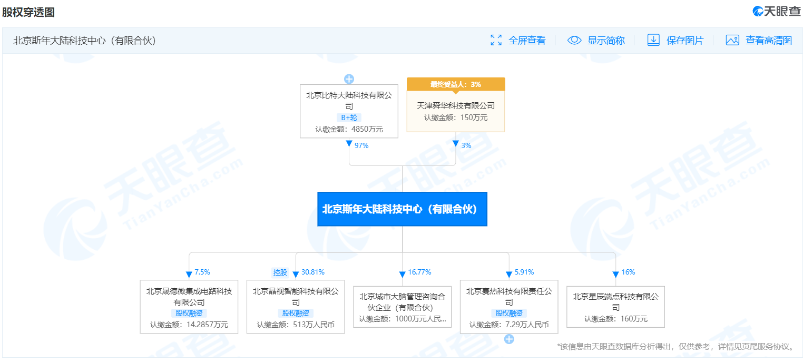Click the 30.81% stake label
Viewport: 803px width, 362px height.
[x=313, y=272]
